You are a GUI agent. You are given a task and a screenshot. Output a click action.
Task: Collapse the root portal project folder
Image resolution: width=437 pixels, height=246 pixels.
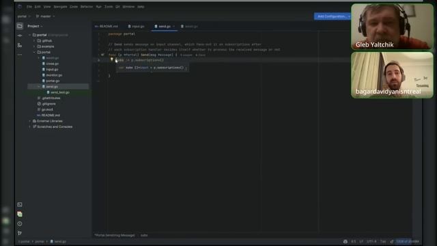point(30,35)
